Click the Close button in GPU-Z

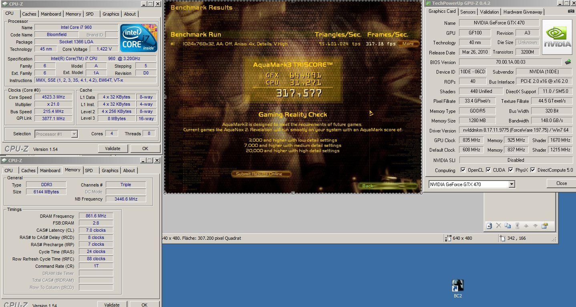tap(561, 183)
